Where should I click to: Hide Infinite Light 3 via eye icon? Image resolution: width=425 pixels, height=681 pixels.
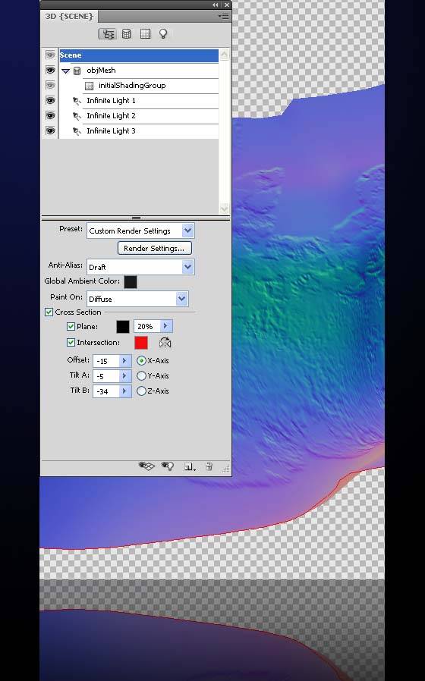tap(50, 130)
